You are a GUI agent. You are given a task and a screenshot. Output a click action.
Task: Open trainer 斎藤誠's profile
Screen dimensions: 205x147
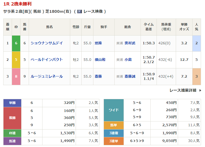tap(130, 76)
